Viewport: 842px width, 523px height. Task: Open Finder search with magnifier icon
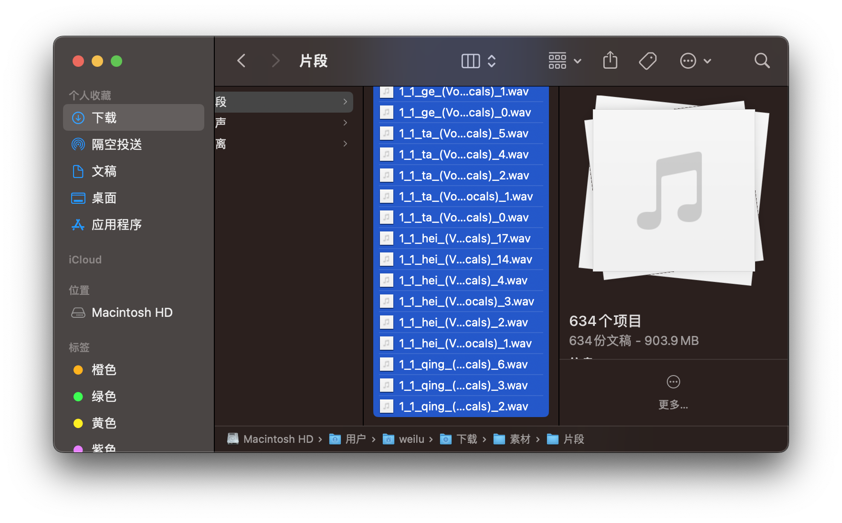(x=762, y=61)
